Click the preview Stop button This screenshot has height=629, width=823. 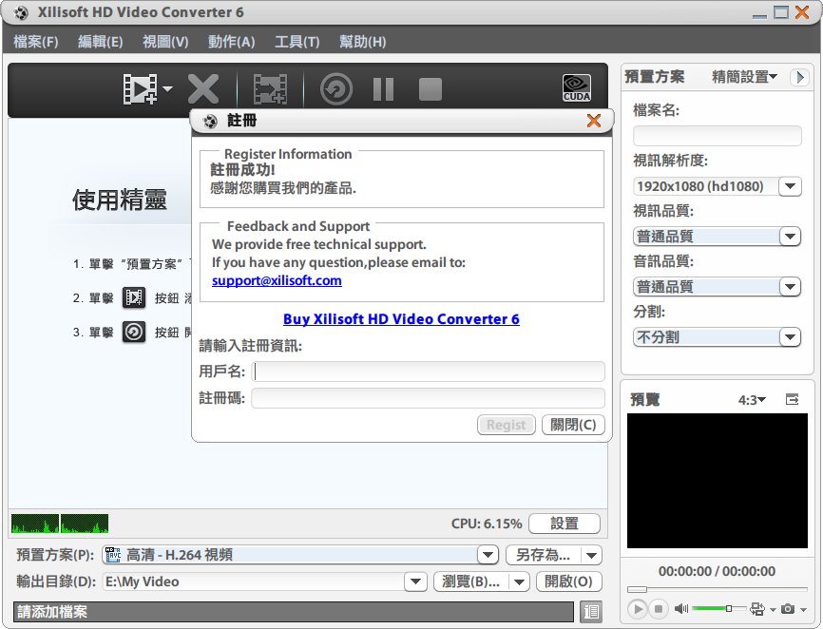(659, 609)
